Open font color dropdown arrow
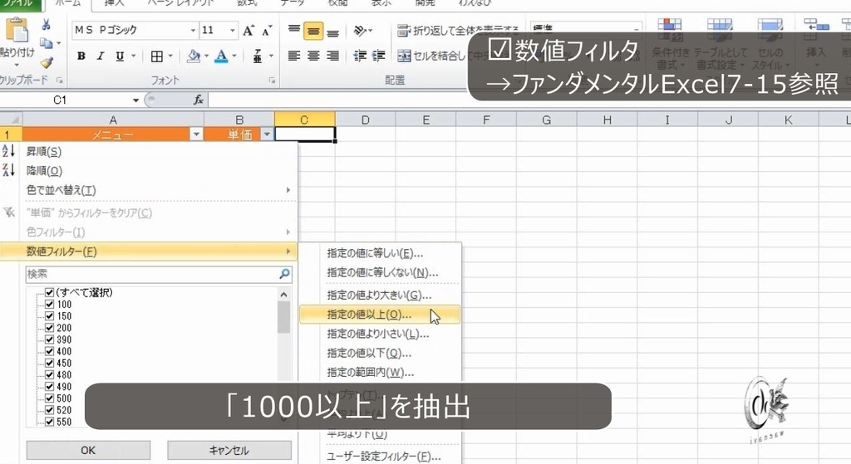The image size is (851, 464). pos(234,56)
